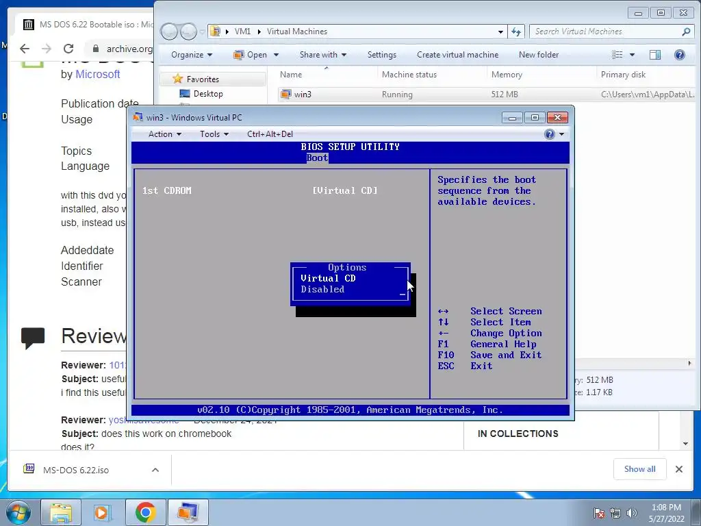
Task: Click the Microsoft author link
Action: pyautogui.click(x=97, y=74)
